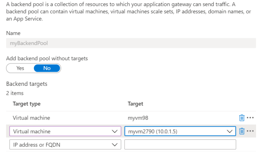Select the myvm98 target cell

[x=138, y=118]
